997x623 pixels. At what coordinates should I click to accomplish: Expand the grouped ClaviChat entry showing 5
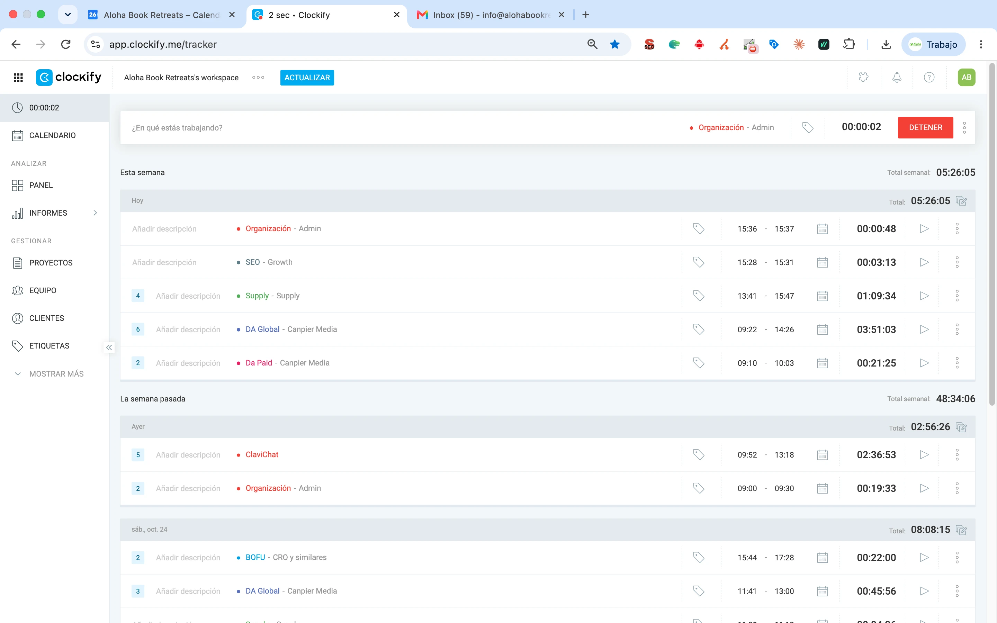(x=138, y=455)
